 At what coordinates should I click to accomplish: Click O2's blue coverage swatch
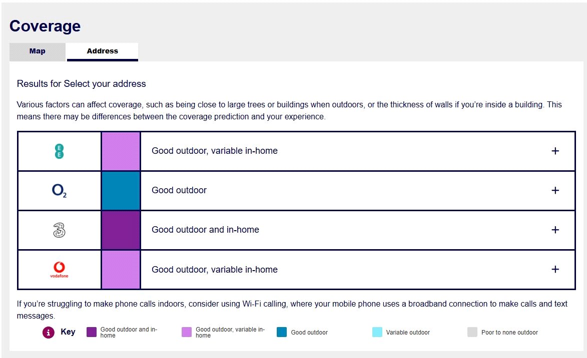pos(121,191)
